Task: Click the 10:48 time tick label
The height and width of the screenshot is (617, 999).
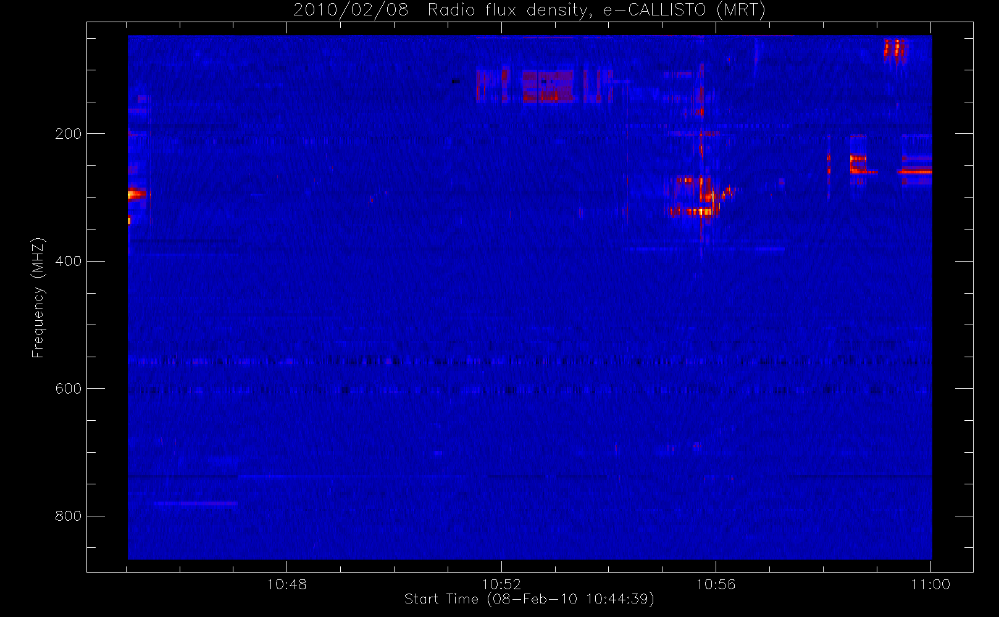Action: pyautogui.click(x=286, y=584)
